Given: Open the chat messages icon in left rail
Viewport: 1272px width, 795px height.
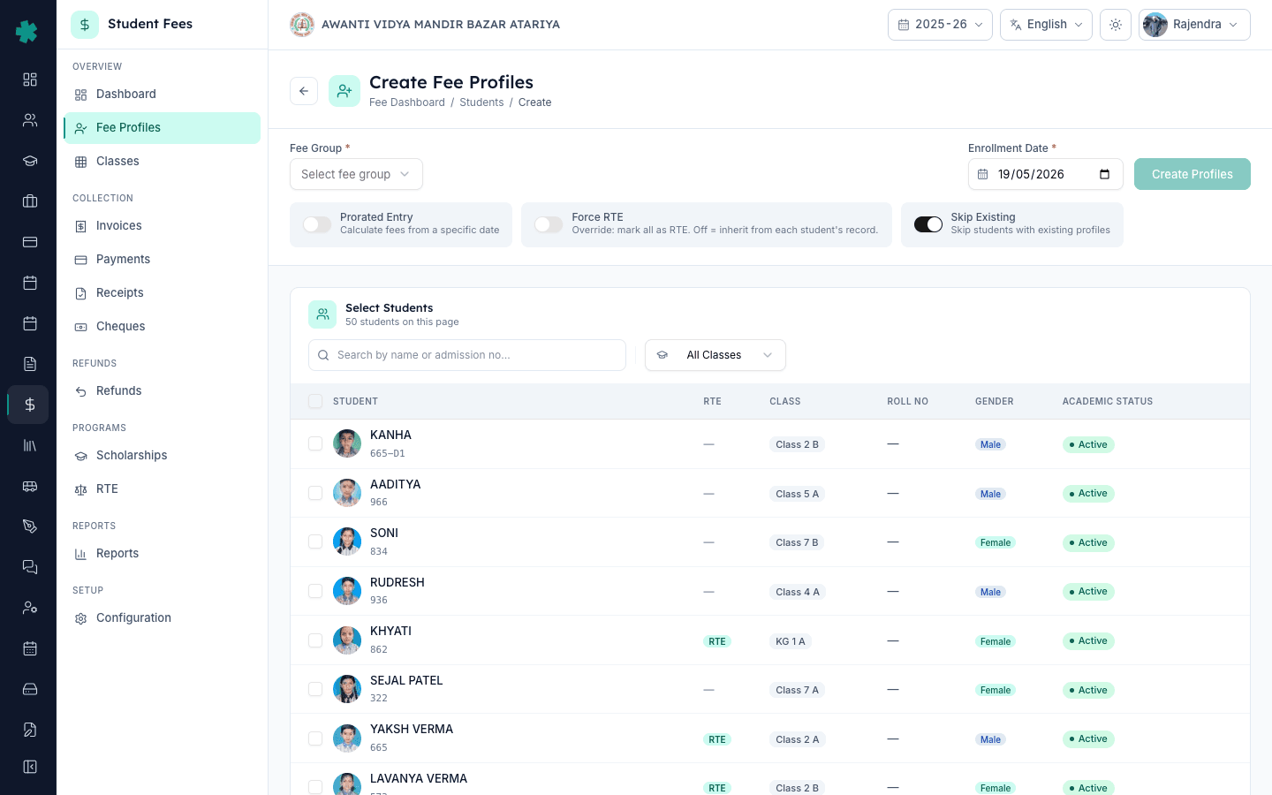Looking at the screenshot, I should (29, 567).
